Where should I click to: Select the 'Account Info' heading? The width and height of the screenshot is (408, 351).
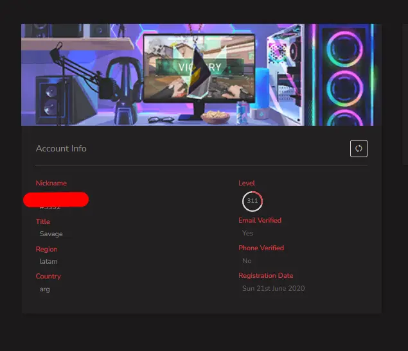click(x=61, y=148)
